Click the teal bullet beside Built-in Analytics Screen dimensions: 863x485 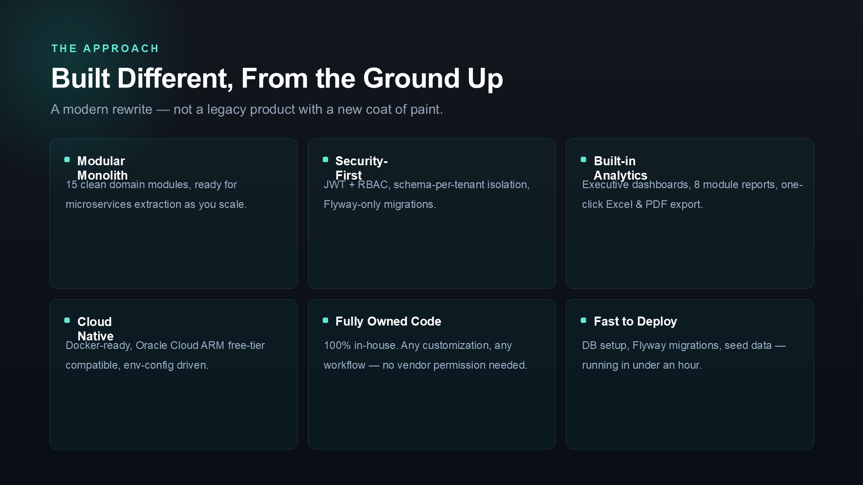tap(583, 159)
